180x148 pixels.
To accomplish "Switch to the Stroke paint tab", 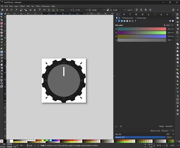I will pos(128,18).
